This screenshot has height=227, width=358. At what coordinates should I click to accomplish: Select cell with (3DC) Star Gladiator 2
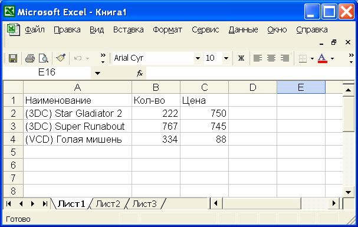[78, 113]
